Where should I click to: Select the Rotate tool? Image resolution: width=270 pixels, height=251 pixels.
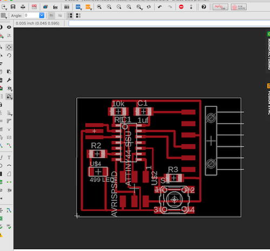point(9,56)
